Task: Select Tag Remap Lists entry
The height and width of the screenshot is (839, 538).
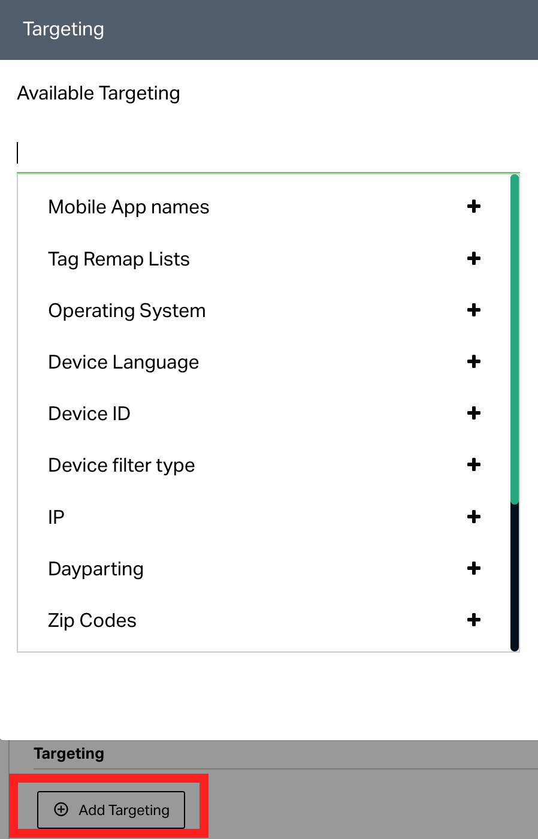Action: click(x=119, y=259)
